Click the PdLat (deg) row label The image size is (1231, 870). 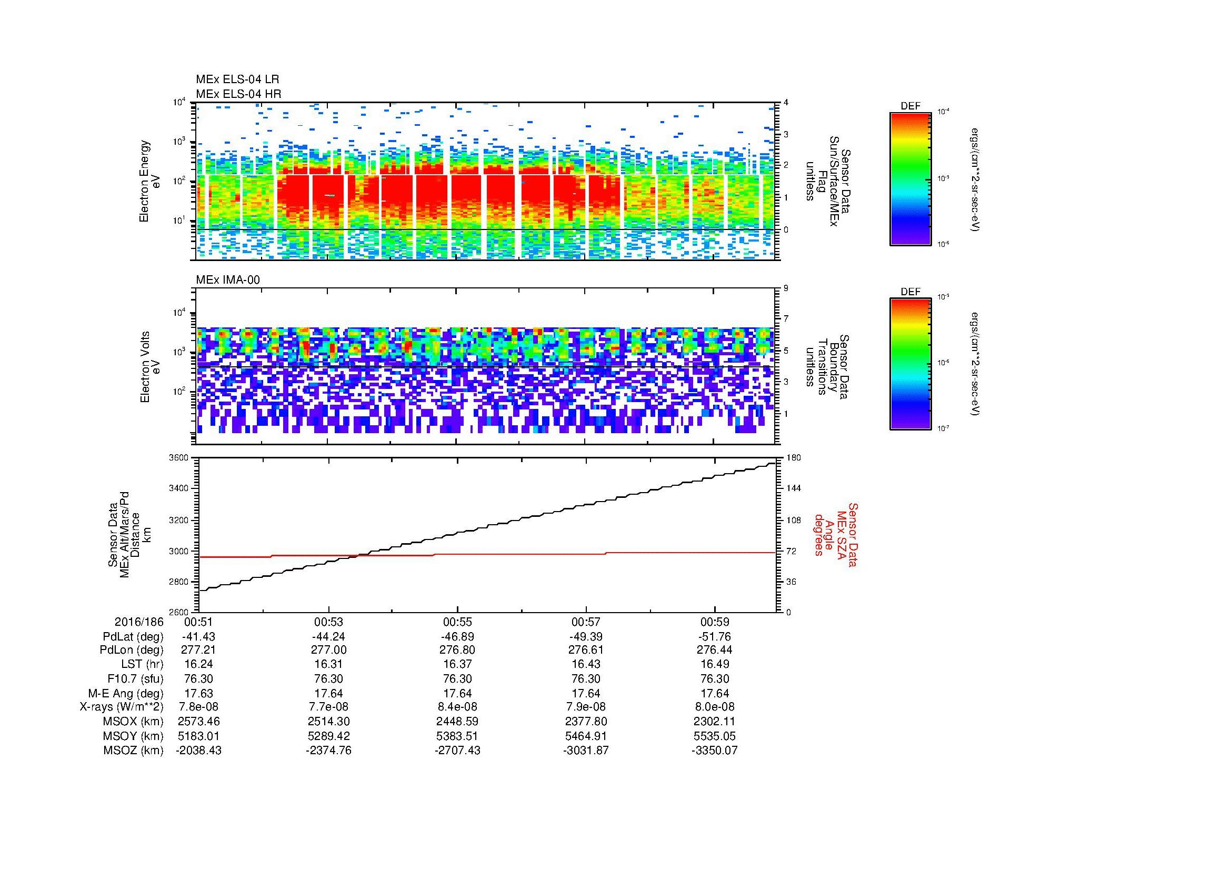click(133, 637)
